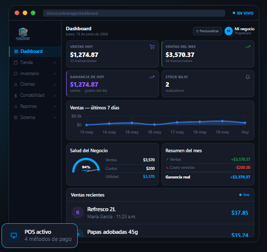267x252 pixels.
Task: Click the 94% health gauge
Action: pos(86,165)
